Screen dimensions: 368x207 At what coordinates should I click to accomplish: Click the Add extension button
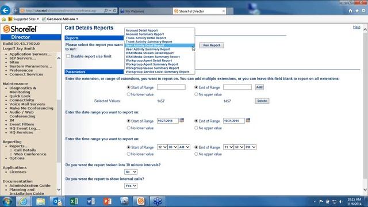coord(259,87)
